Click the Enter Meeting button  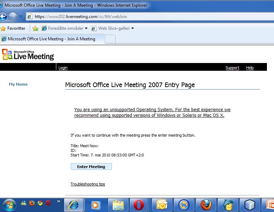91,167
